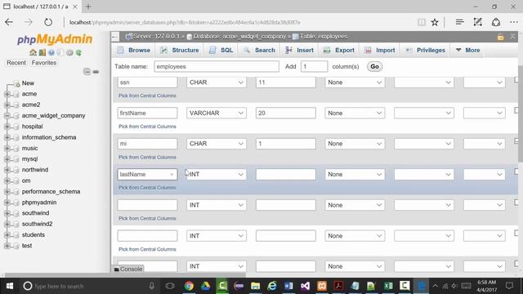Image resolution: width=523 pixels, height=294 pixels.
Task: Refresh the browser page
Action: tap(48, 22)
